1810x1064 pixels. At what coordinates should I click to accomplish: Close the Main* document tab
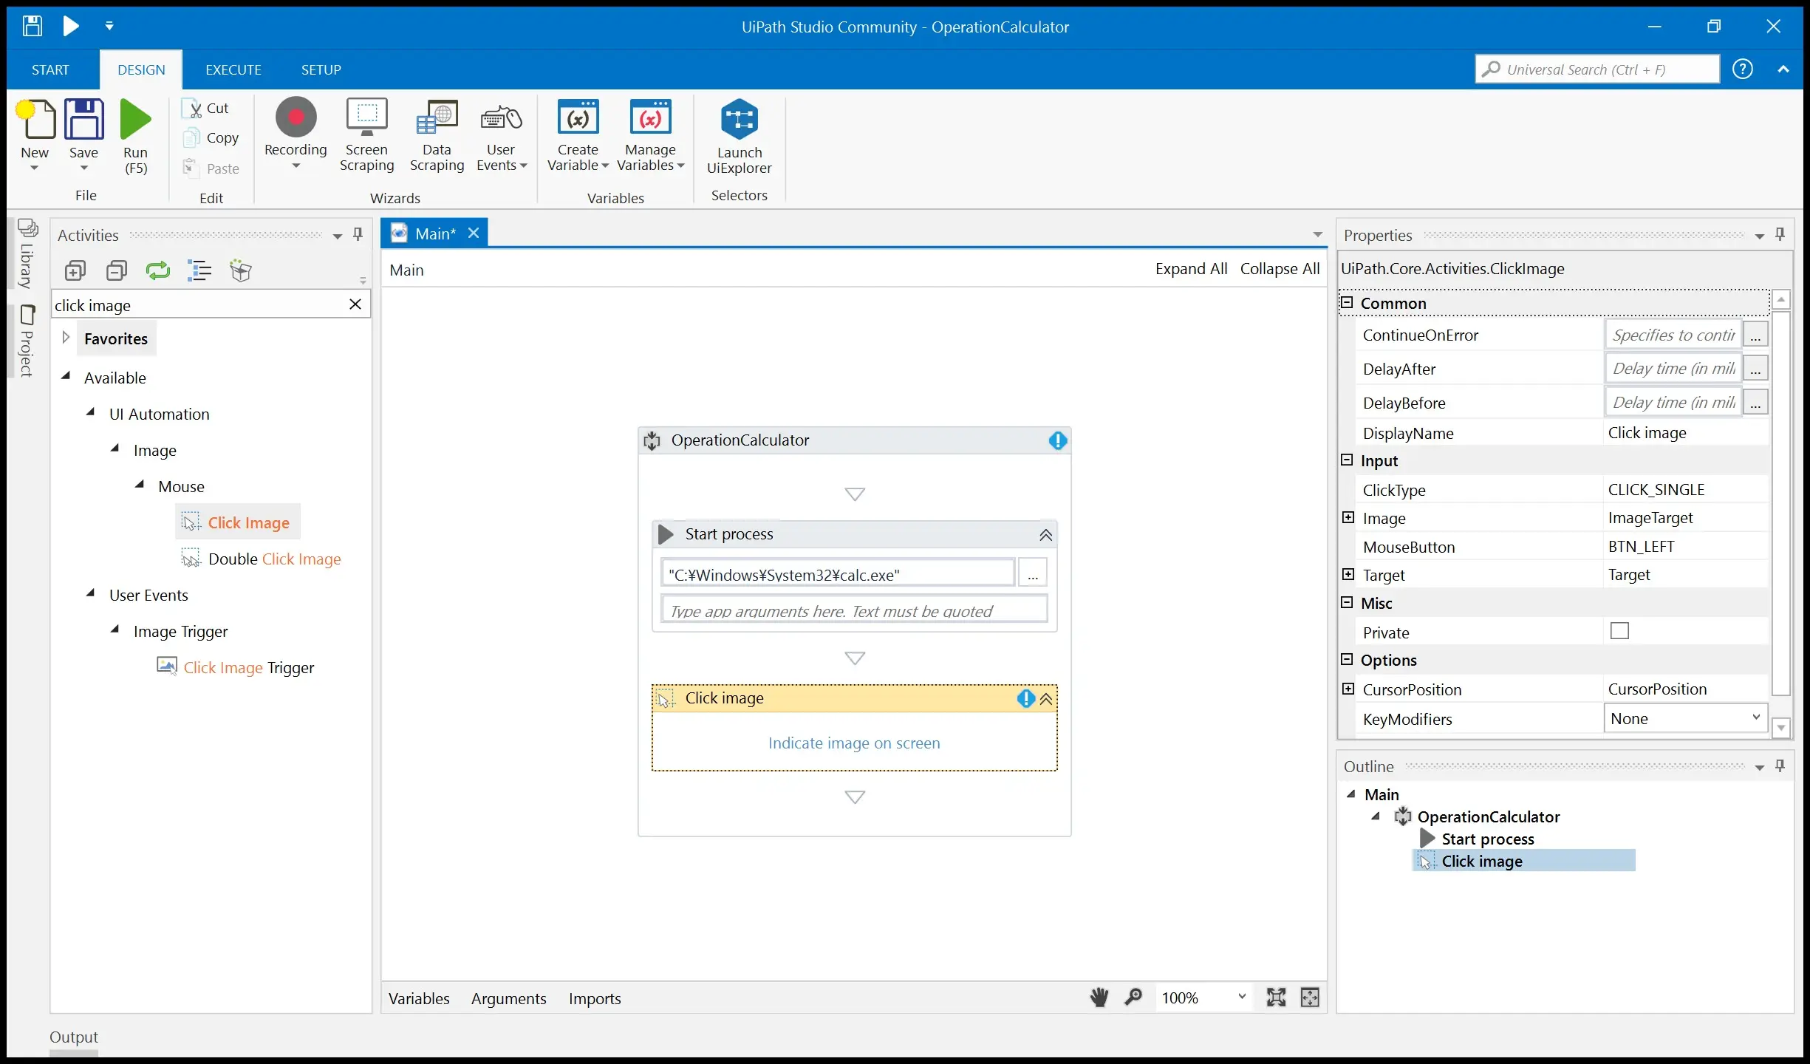(x=474, y=233)
